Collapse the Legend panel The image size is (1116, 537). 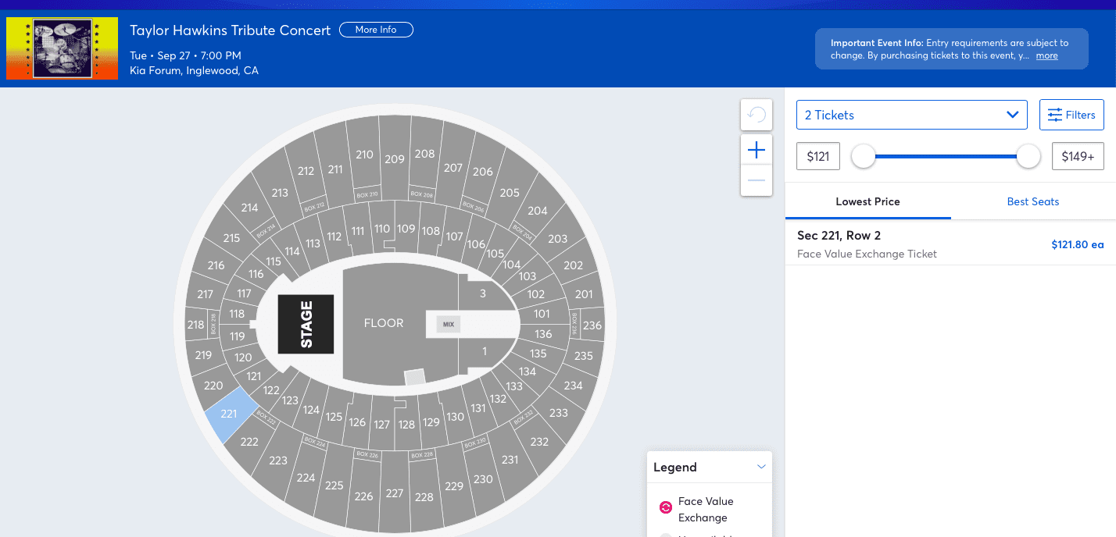(x=762, y=467)
